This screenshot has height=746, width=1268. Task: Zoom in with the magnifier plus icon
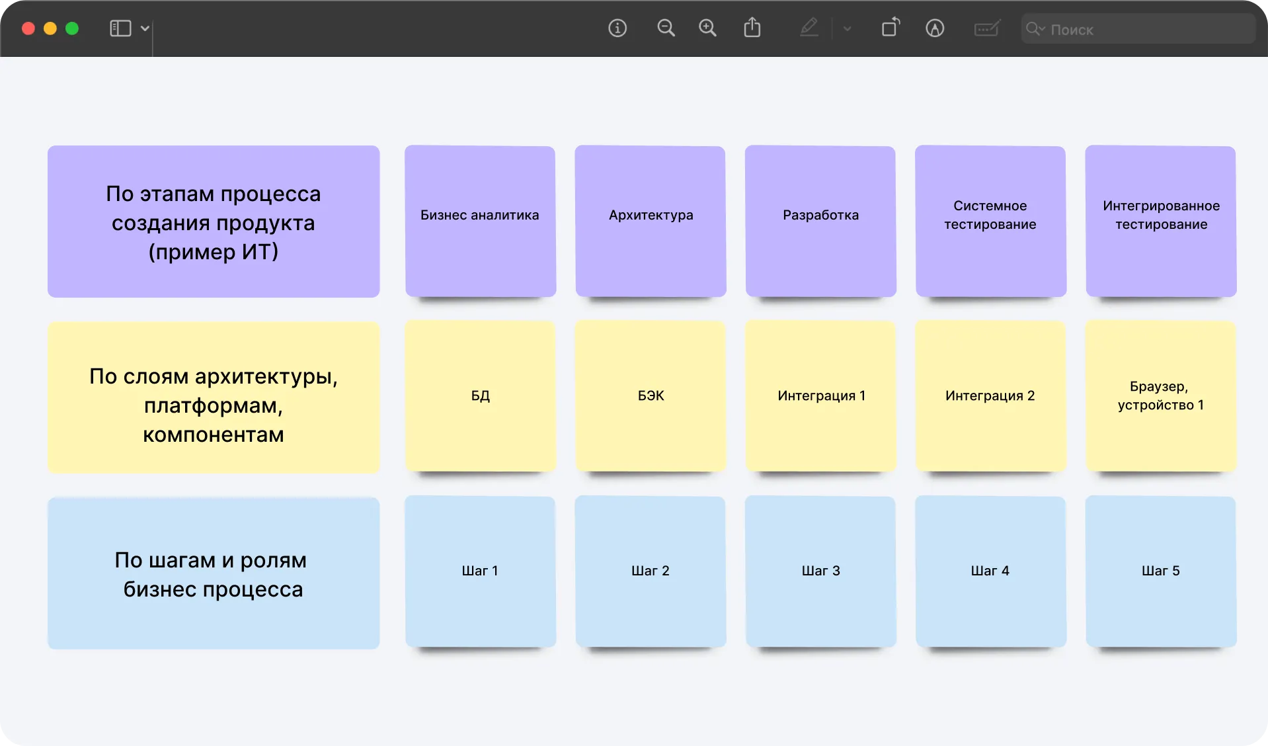[707, 28]
